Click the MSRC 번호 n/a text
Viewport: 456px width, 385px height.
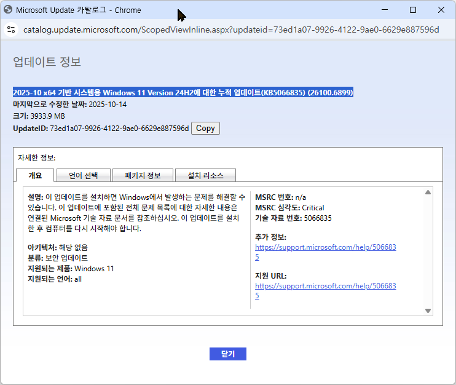(x=280, y=197)
